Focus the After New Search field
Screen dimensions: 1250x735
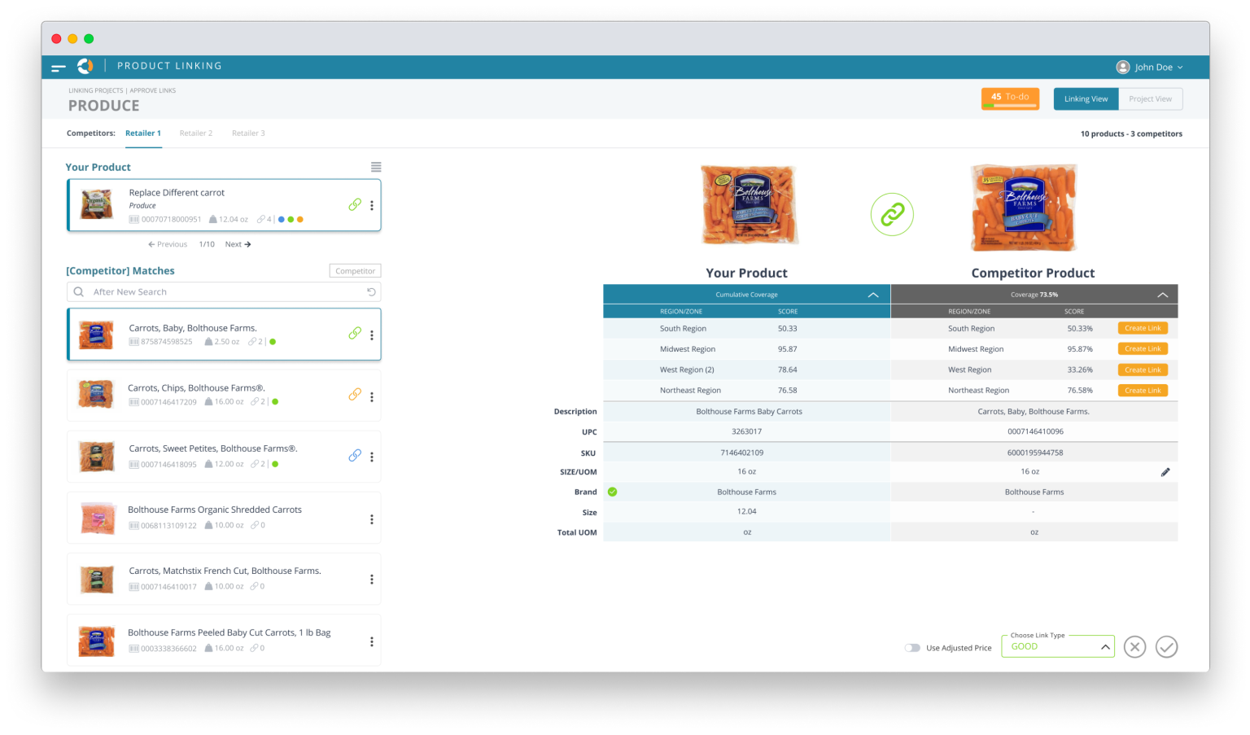pos(224,292)
